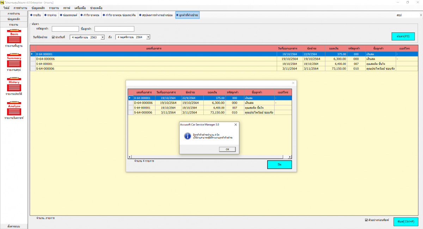Screen dimensions: 423x229
Task: Open the สรุป dropdown at top right
Action: 421,15
